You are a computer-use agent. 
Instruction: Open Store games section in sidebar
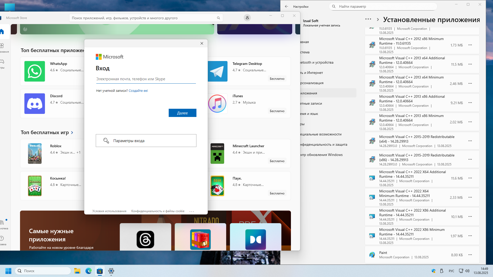[x=2, y=64]
